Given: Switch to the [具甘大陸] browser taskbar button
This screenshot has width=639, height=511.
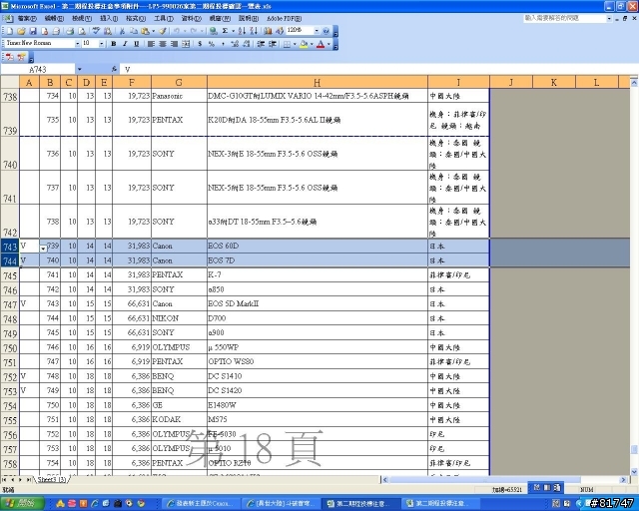Looking at the screenshot, I should tap(281, 504).
